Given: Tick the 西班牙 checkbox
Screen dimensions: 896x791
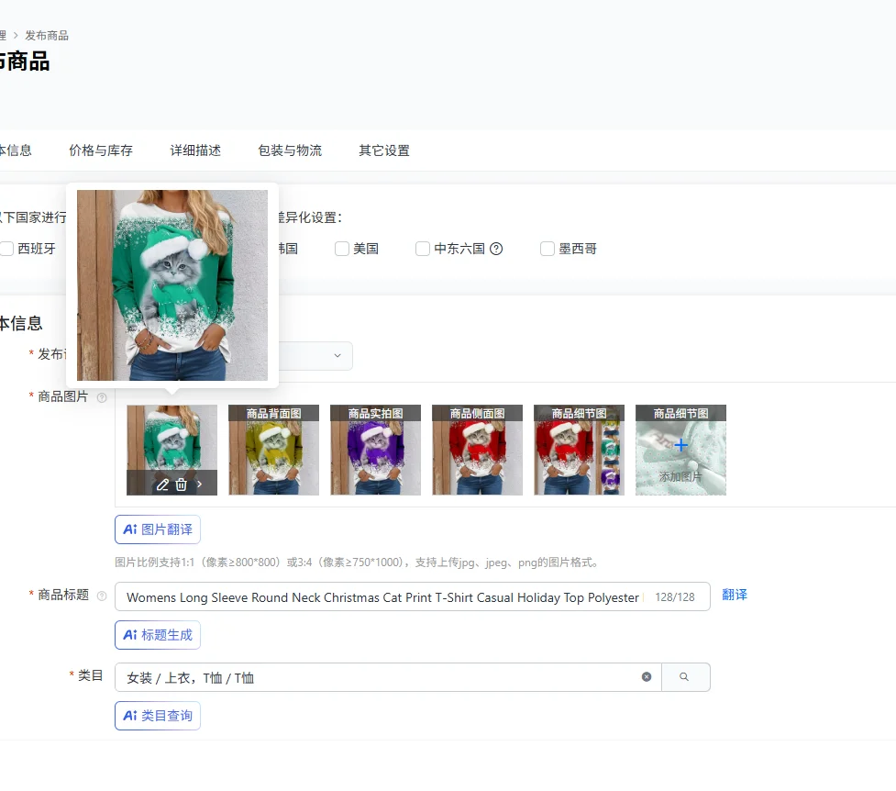Looking at the screenshot, I should [x=7, y=249].
